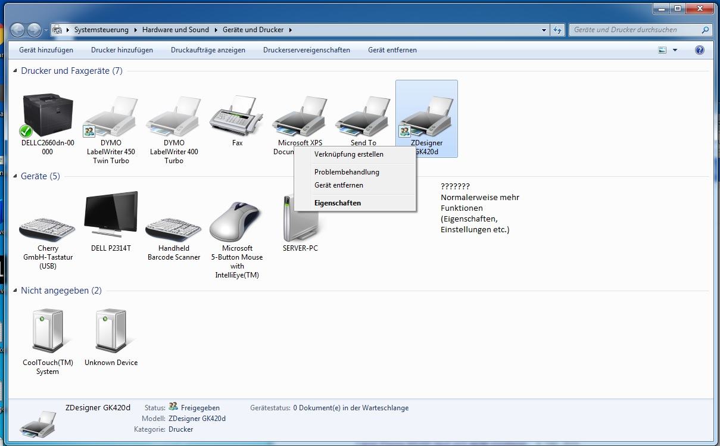Click Gerät hinzufügen in the toolbar

[x=46, y=50]
